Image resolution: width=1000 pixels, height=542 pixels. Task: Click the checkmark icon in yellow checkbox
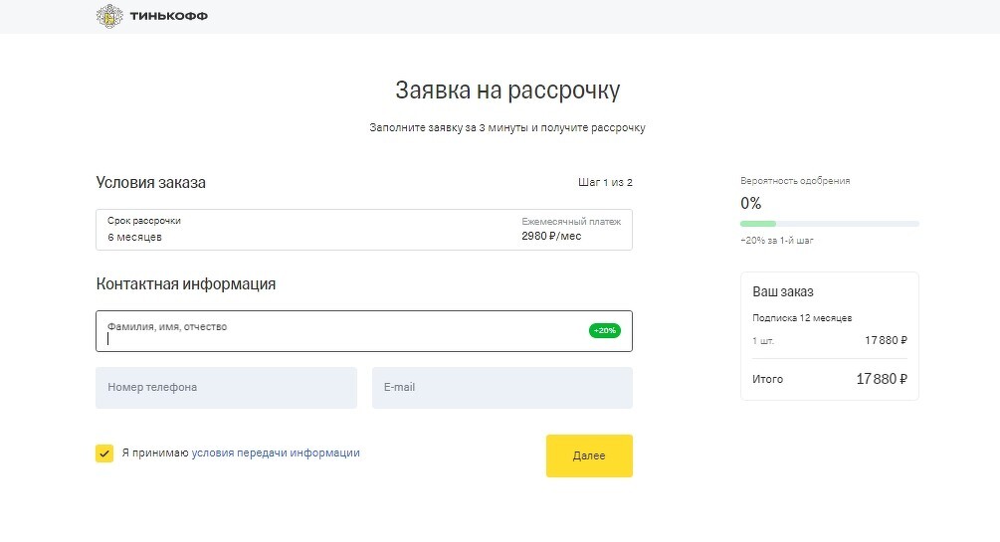click(x=104, y=453)
